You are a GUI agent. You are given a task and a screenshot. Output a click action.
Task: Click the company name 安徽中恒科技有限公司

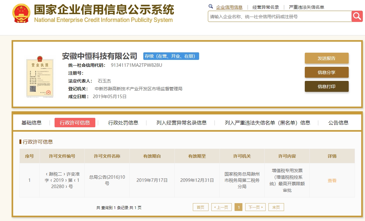(99, 56)
